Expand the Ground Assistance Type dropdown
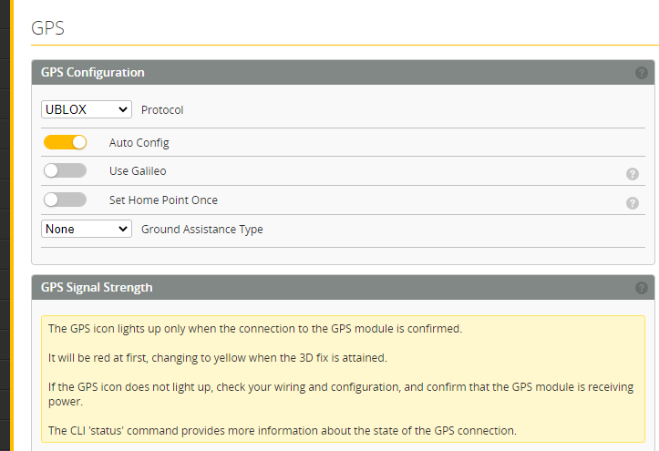The height and width of the screenshot is (451, 659). [x=87, y=229]
